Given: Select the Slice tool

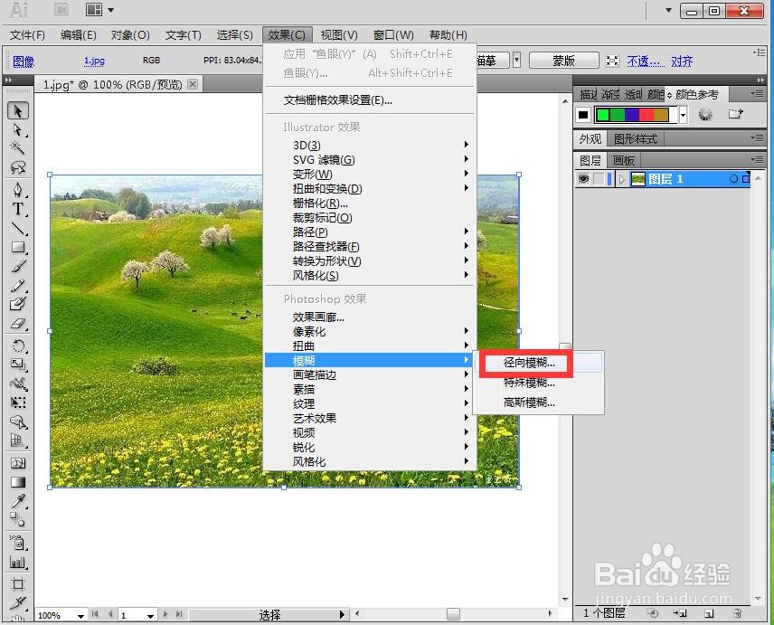Looking at the screenshot, I should (x=18, y=603).
